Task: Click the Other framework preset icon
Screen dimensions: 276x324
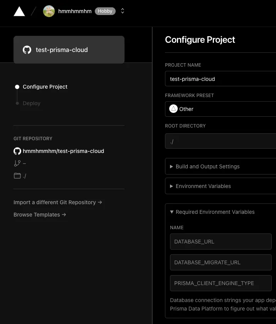Action: 173,109
